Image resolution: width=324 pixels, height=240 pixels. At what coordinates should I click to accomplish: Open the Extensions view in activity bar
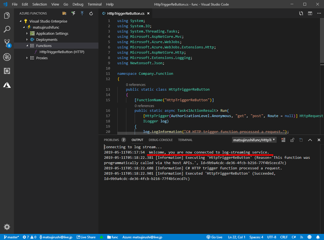click(7, 71)
